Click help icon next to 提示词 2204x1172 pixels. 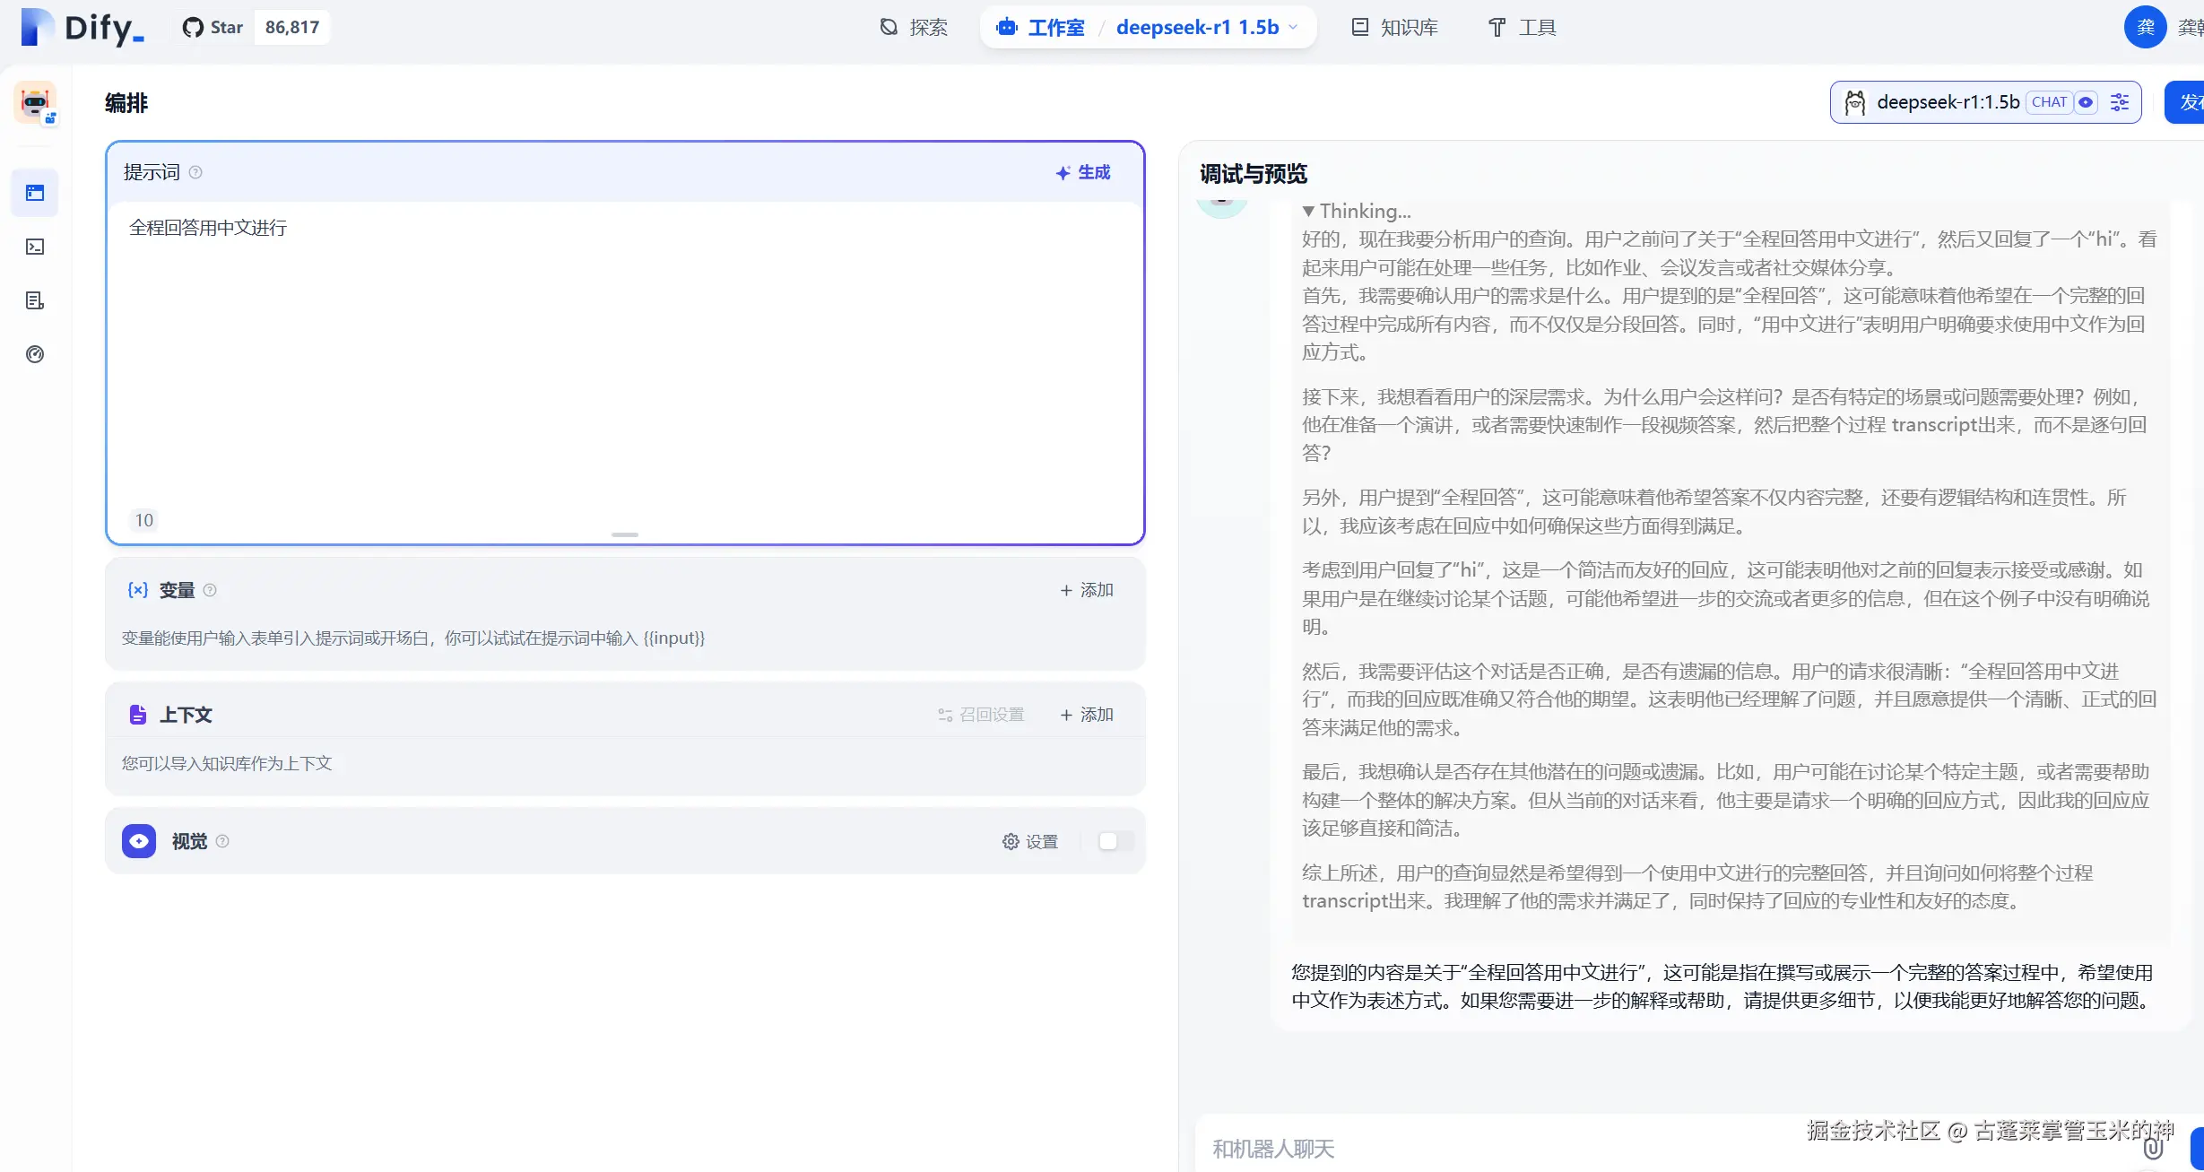(195, 172)
